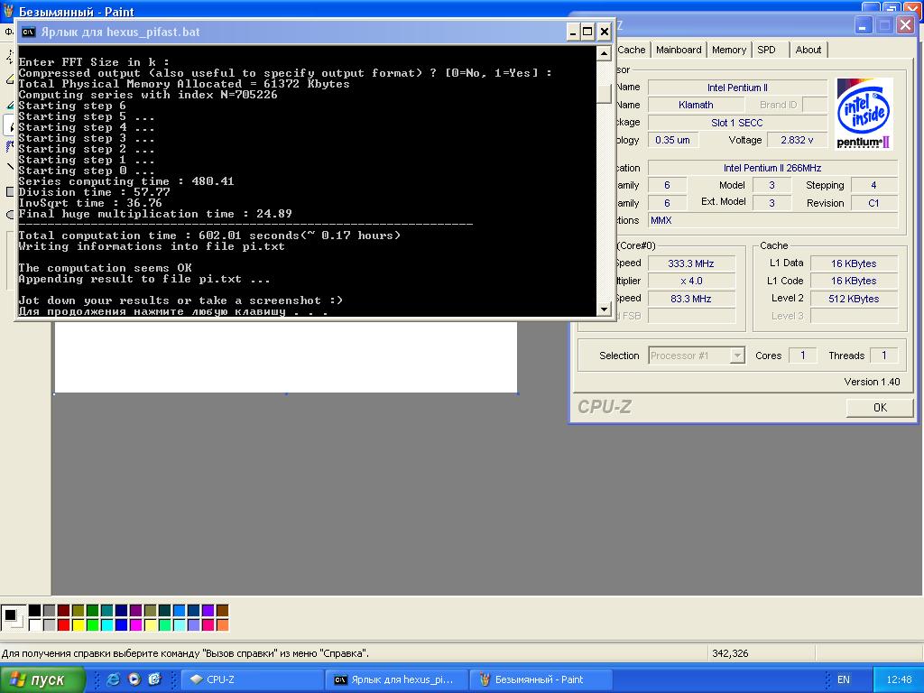
Task: Click the Intel Inside Pentium II logo
Action: click(864, 114)
